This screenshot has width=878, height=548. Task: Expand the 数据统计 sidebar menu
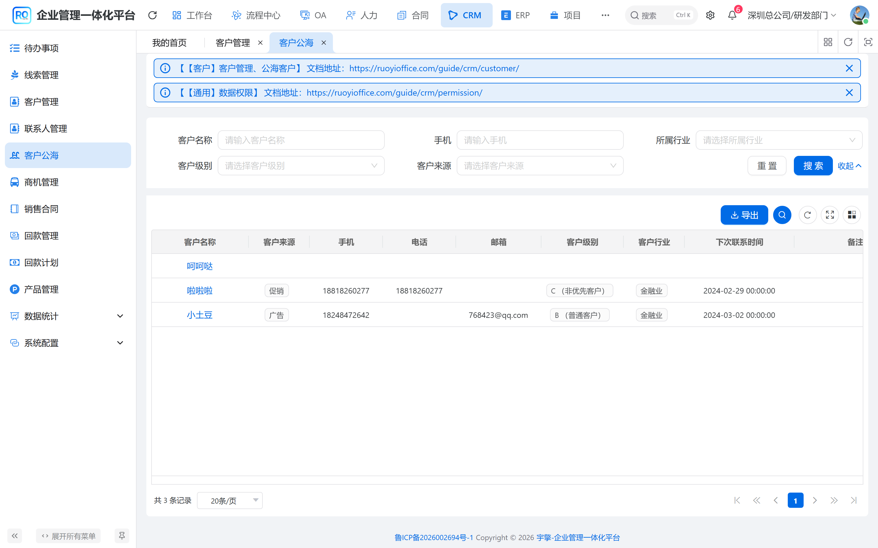(68, 316)
